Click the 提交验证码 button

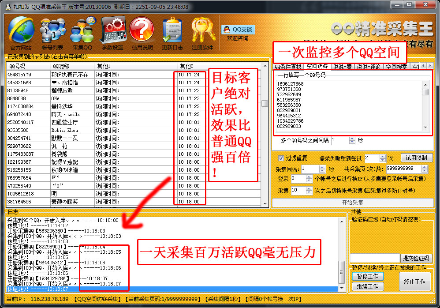[416, 258]
